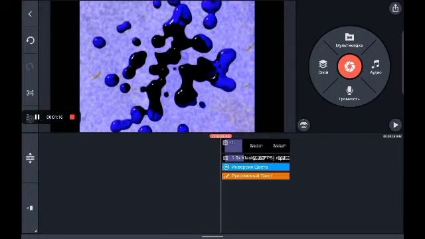Redo the greyed-out action
This screenshot has height=239, width=425.
[x=30, y=66]
